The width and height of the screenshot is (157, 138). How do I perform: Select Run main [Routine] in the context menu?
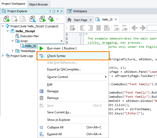tap(62, 48)
